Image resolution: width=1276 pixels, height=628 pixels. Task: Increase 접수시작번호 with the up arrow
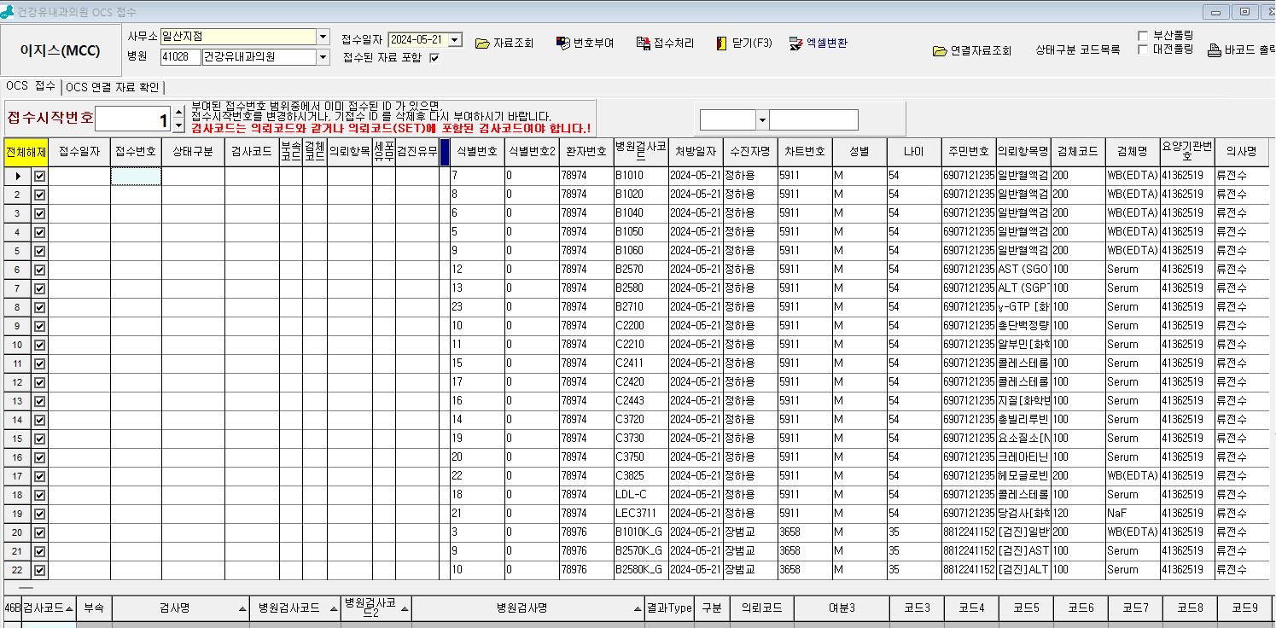[178, 111]
